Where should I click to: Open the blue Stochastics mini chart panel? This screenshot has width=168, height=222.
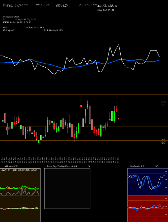click(x=148, y=182)
